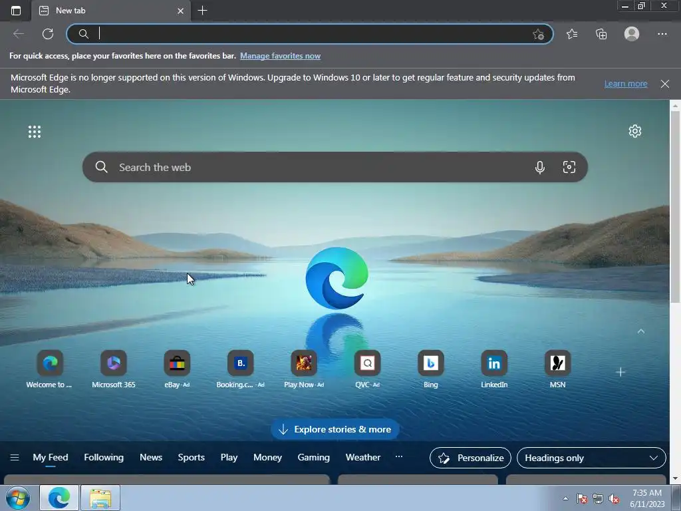
Task: Dismiss the Edge unsupported notification
Action: point(664,84)
